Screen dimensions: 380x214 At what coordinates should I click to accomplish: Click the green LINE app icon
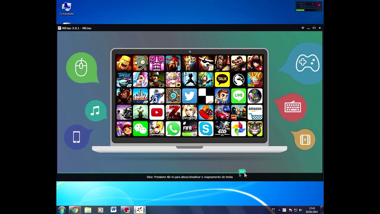[x=239, y=96]
